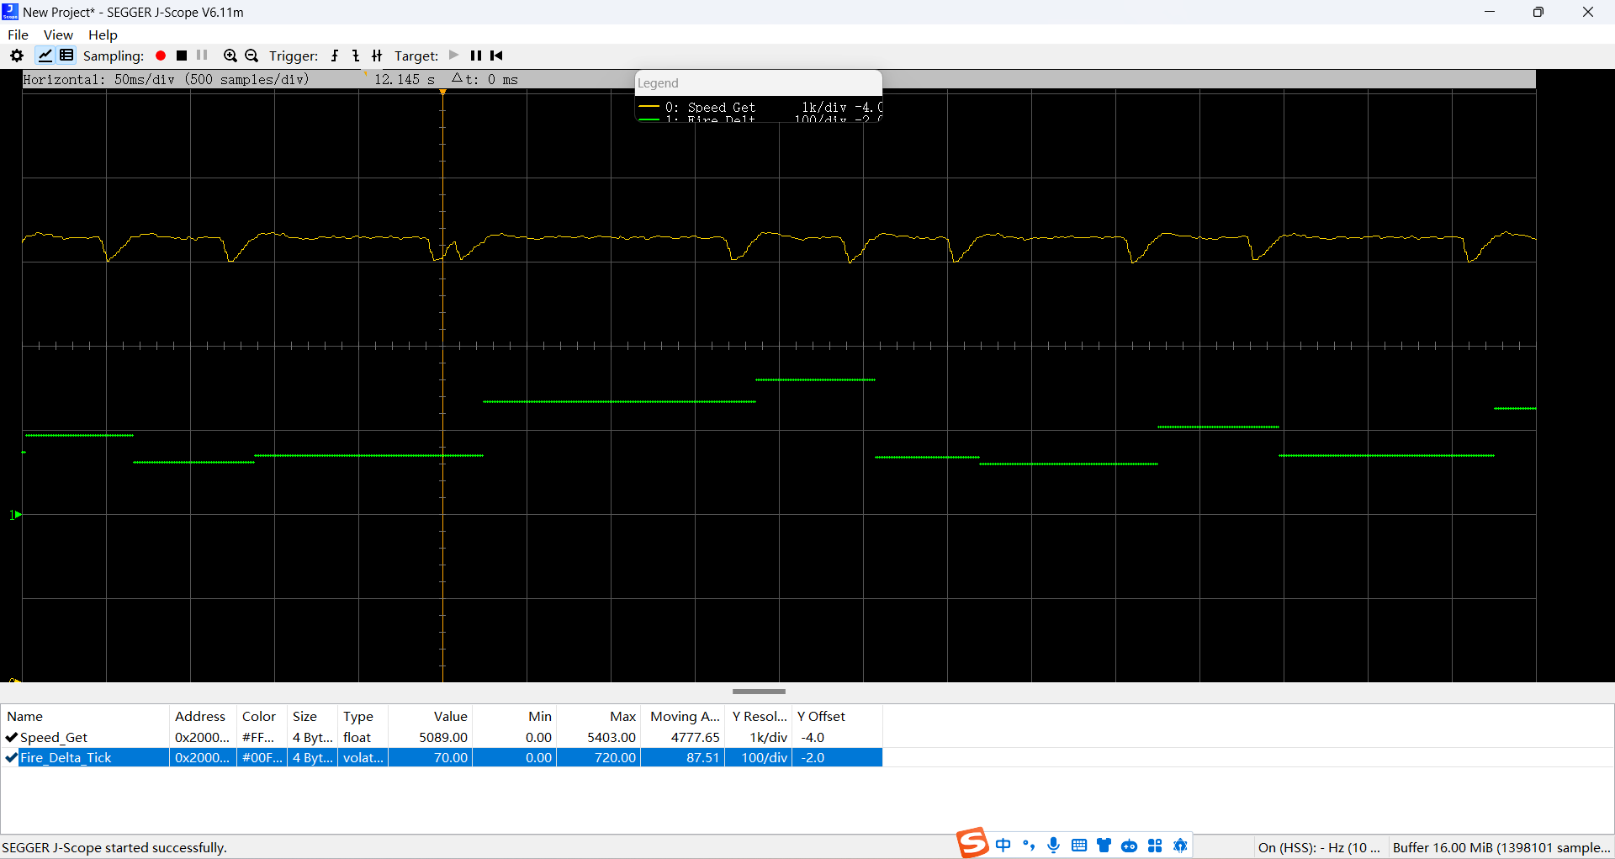Image resolution: width=1615 pixels, height=859 pixels.
Task: Click the Y Resolution column header
Action: click(760, 716)
